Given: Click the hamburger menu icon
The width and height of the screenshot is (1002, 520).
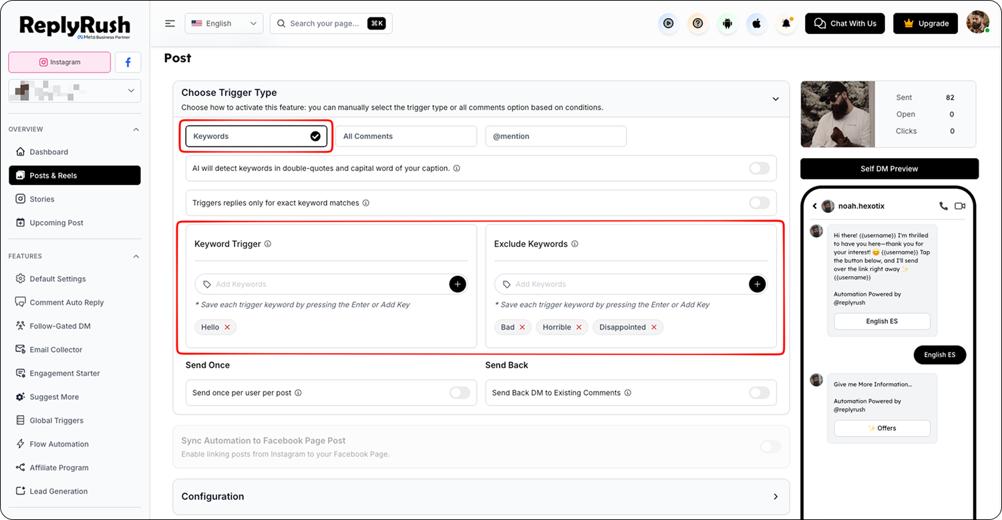Looking at the screenshot, I should 170,23.
